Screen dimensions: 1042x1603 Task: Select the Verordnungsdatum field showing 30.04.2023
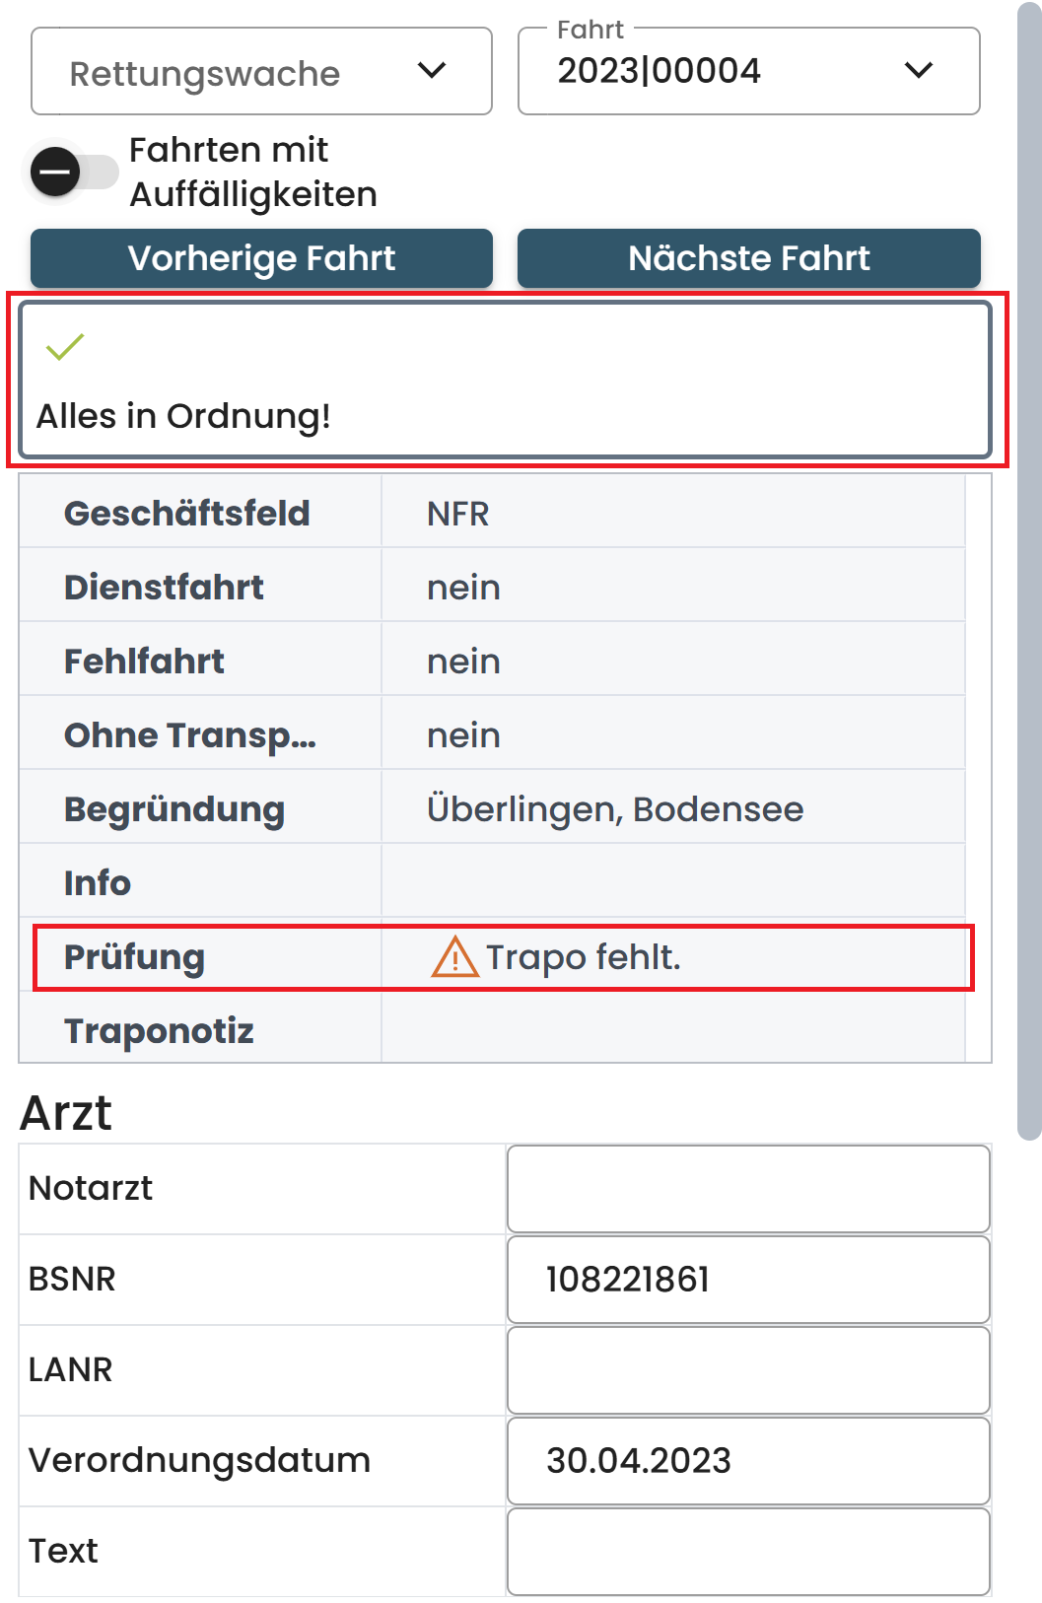[746, 1460]
